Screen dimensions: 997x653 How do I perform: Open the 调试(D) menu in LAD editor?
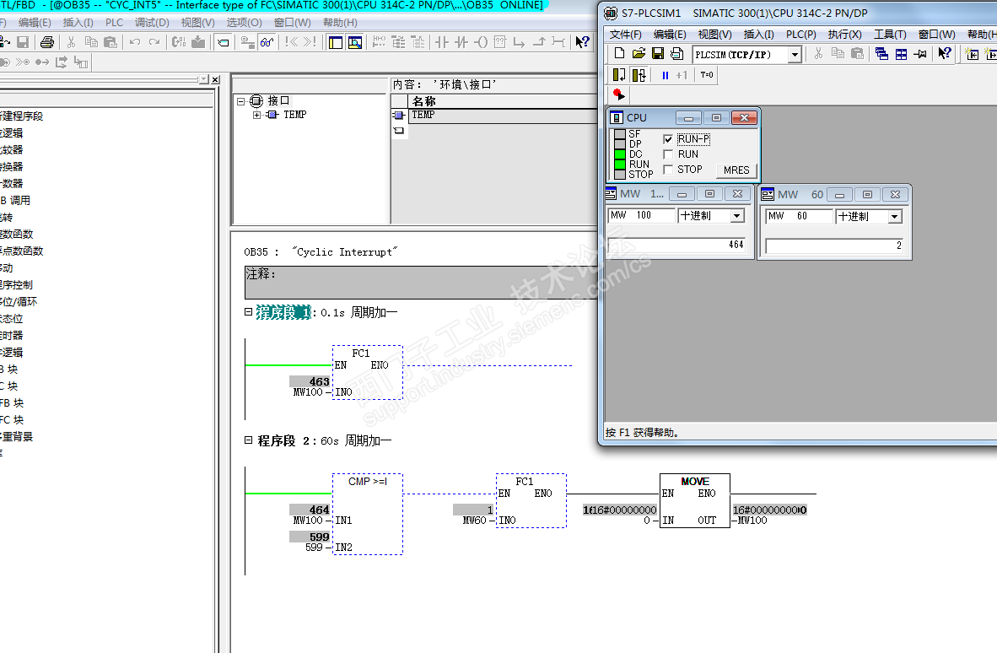point(152,22)
